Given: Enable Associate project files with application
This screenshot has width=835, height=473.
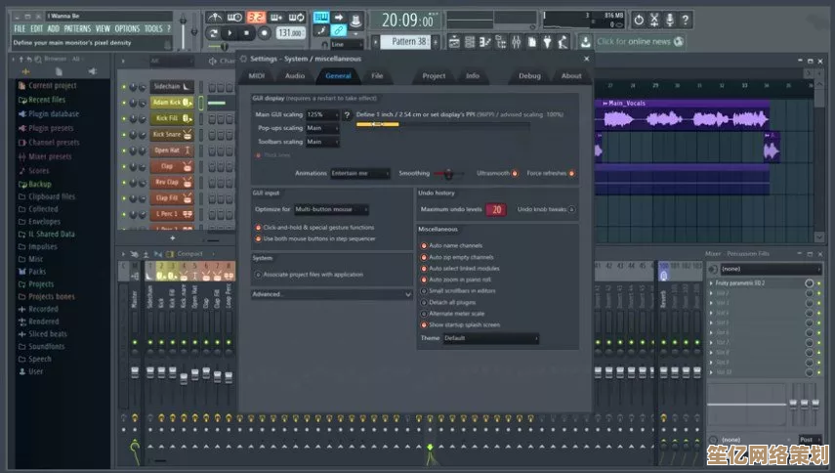Looking at the screenshot, I should point(258,275).
